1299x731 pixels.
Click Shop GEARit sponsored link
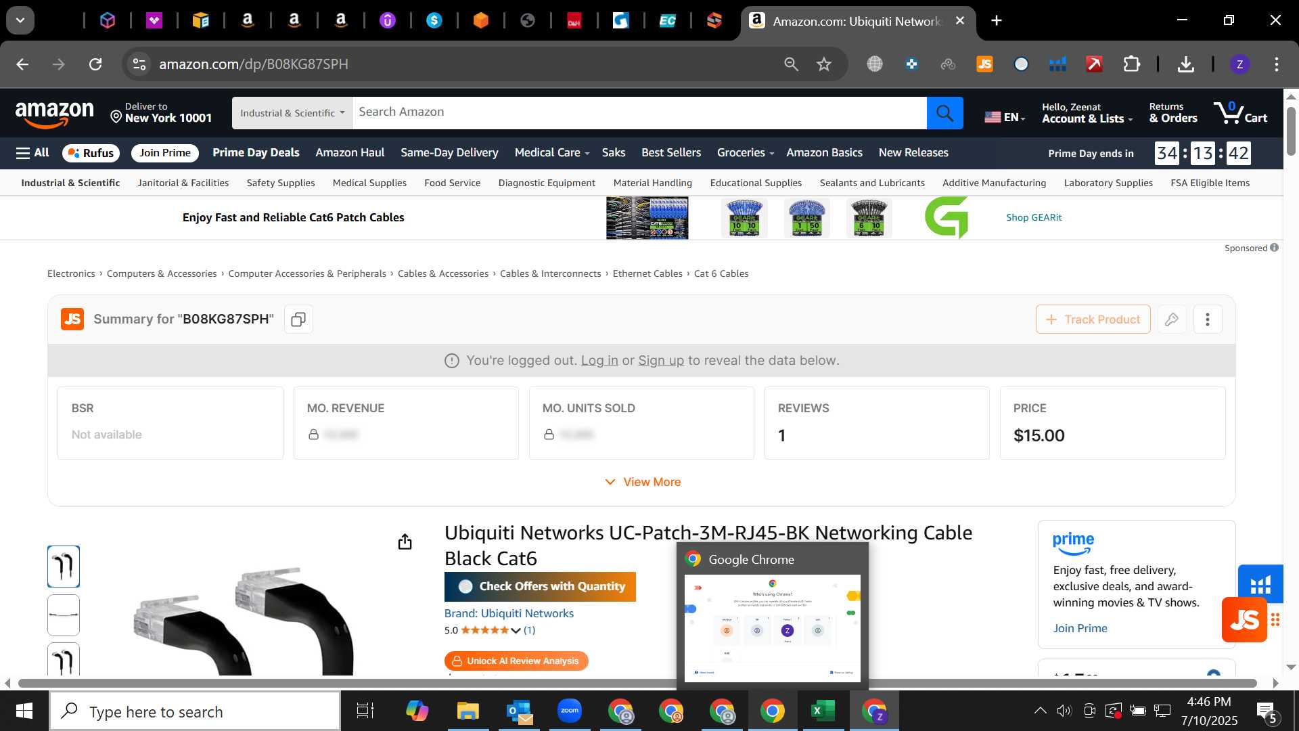(x=1034, y=217)
